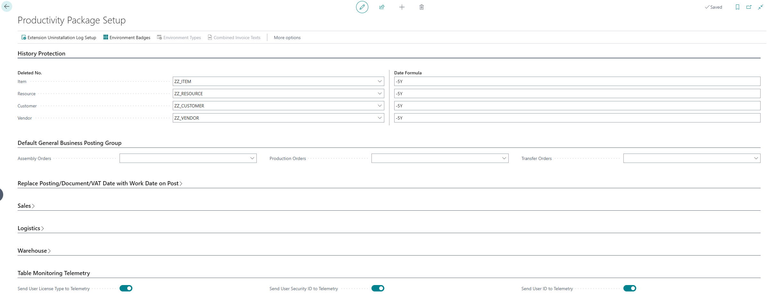Viewport: 767px width, 303px height.
Task: Click More options
Action: 287,38
